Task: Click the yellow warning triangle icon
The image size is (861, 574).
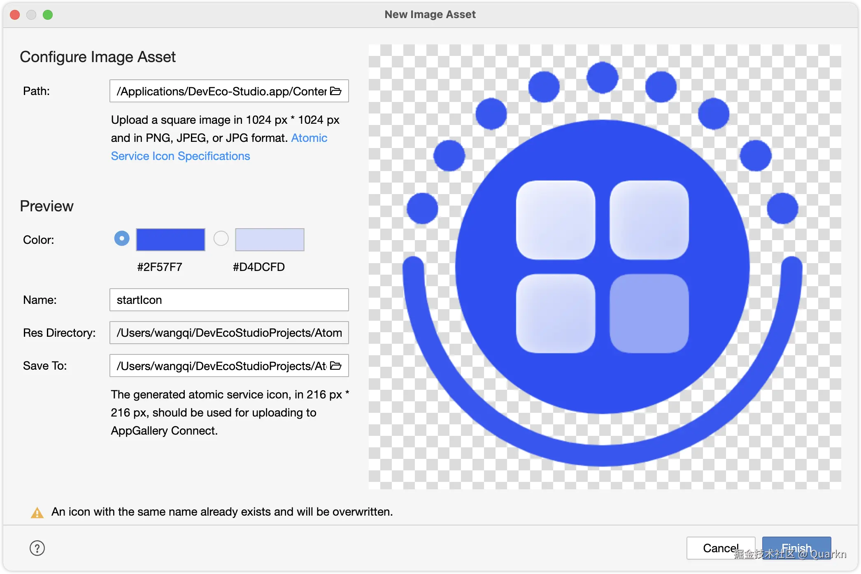Action: 37,513
